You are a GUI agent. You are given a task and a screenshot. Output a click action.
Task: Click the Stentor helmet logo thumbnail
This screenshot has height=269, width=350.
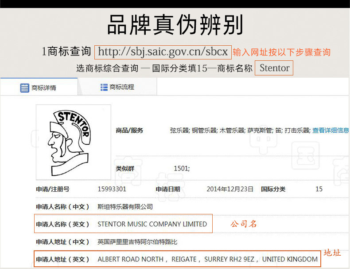pos(74,142)
